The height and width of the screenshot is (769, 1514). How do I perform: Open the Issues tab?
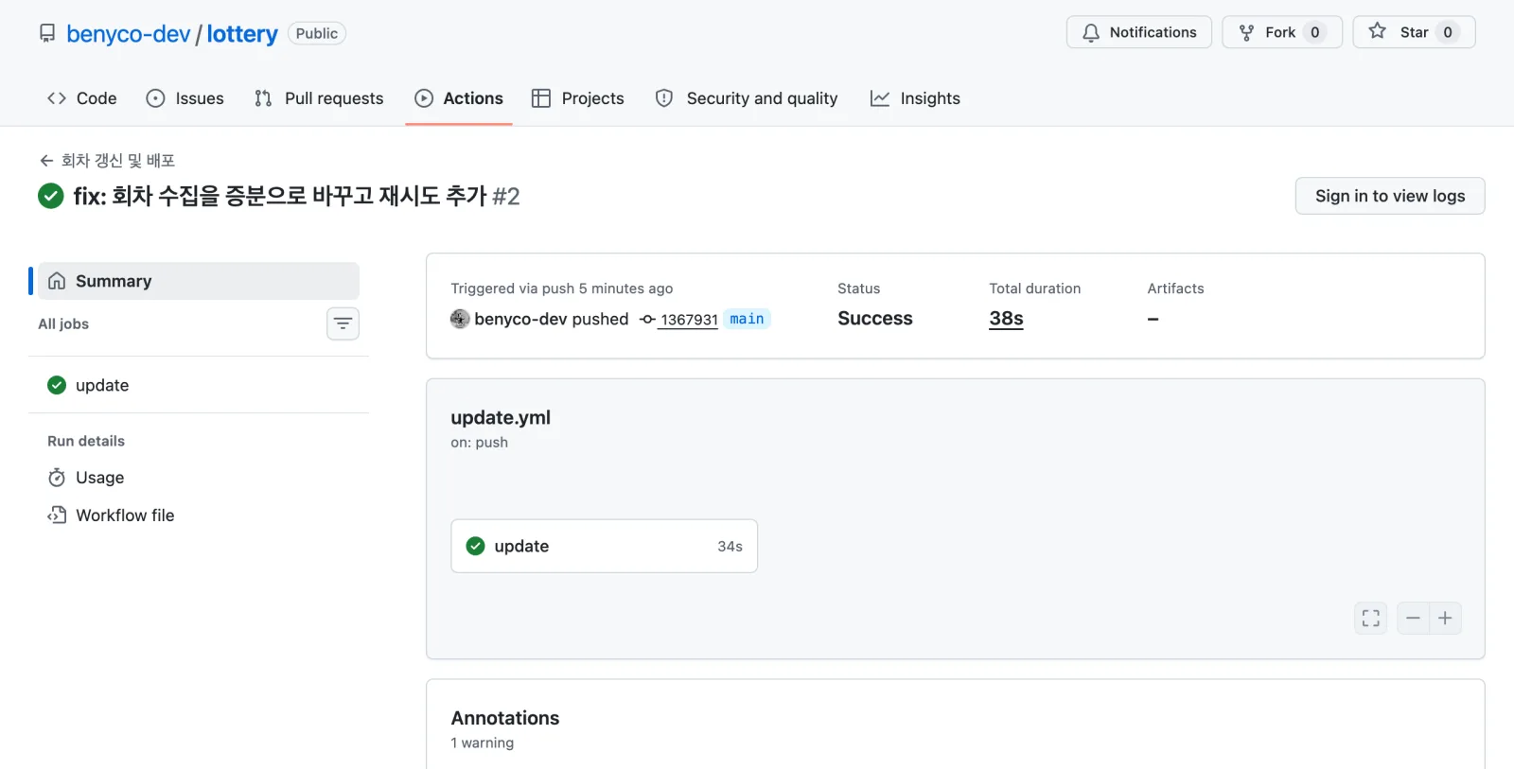click(185, 98)
